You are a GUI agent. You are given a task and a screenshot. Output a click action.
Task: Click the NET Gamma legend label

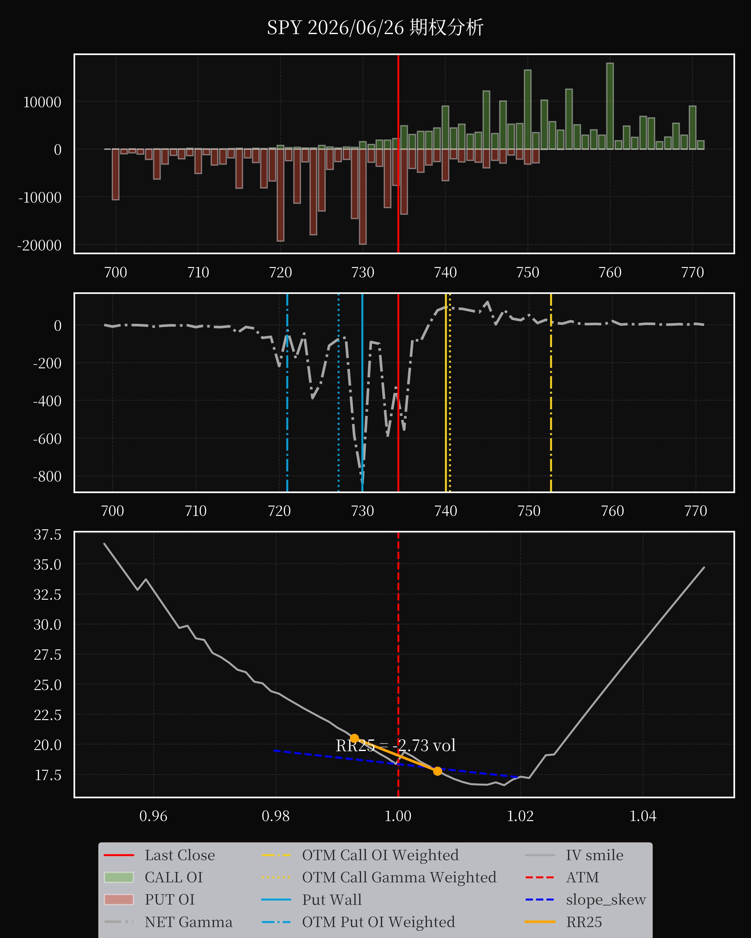(x=188, y=922)
